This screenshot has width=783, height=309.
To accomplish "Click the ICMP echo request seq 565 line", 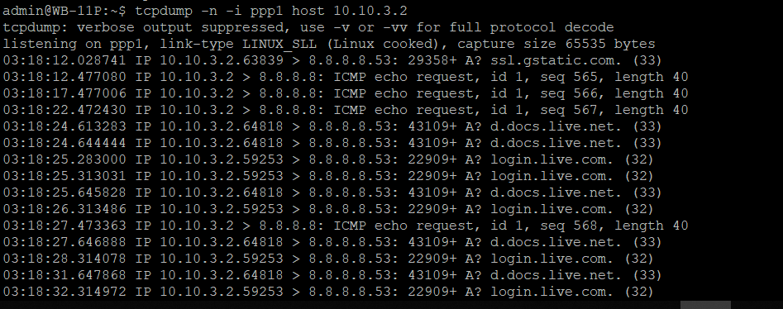I will click(346, 77).
